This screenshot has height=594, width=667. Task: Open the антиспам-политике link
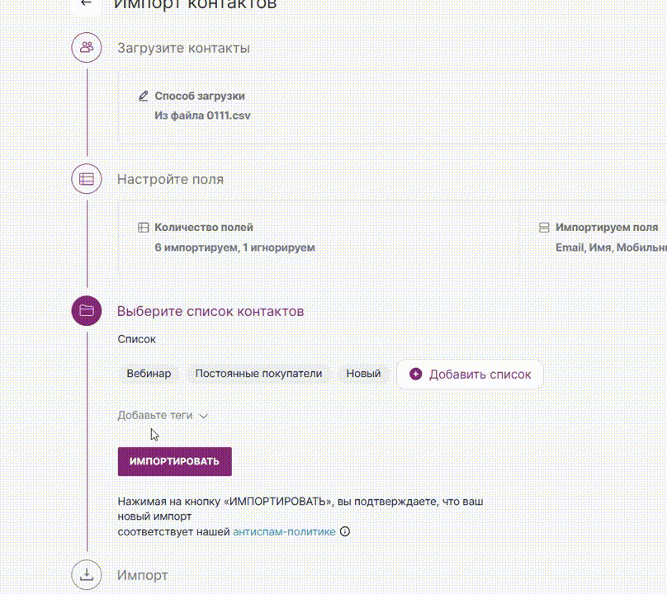284,532
